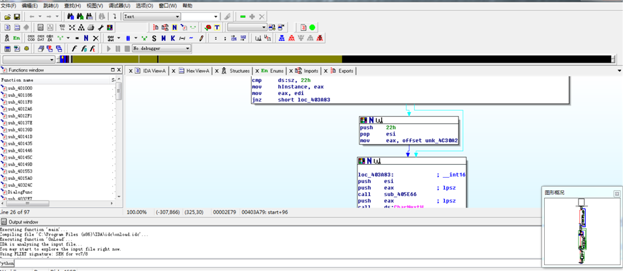The width and height of the screenshot is (623, 271).
Task: Close the 图形概况 graph overview
Action: pyautogui.click(x=616, y=193)
